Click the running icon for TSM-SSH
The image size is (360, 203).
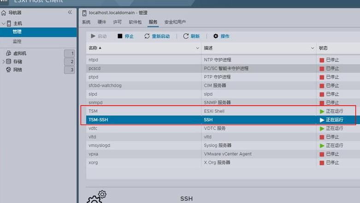tap(322, 120)
